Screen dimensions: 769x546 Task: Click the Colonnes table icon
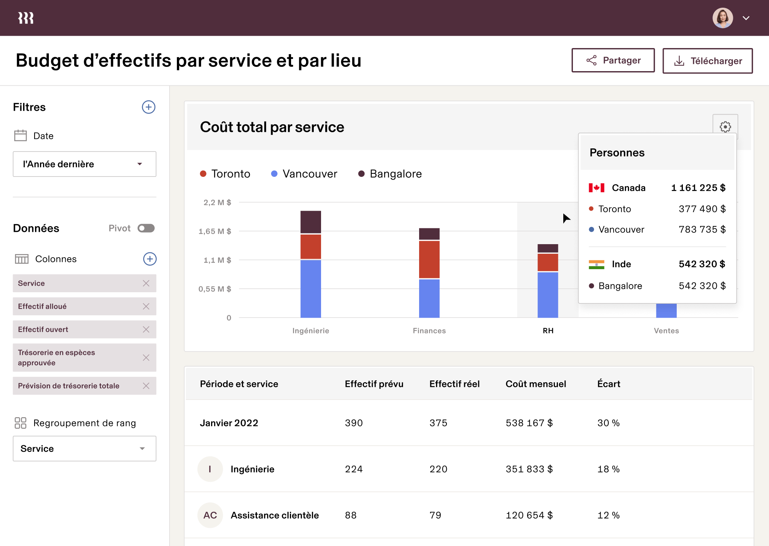(22, 259)
